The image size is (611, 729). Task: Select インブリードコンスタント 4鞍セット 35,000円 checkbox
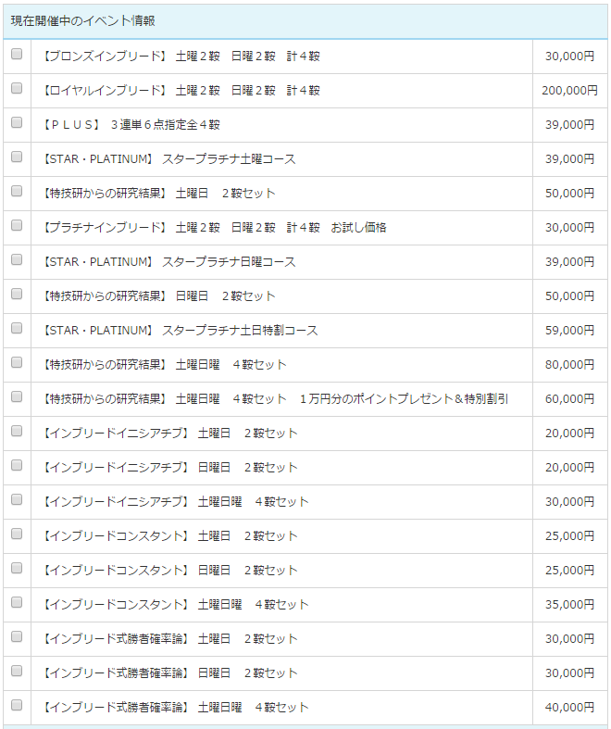point(17,602)
